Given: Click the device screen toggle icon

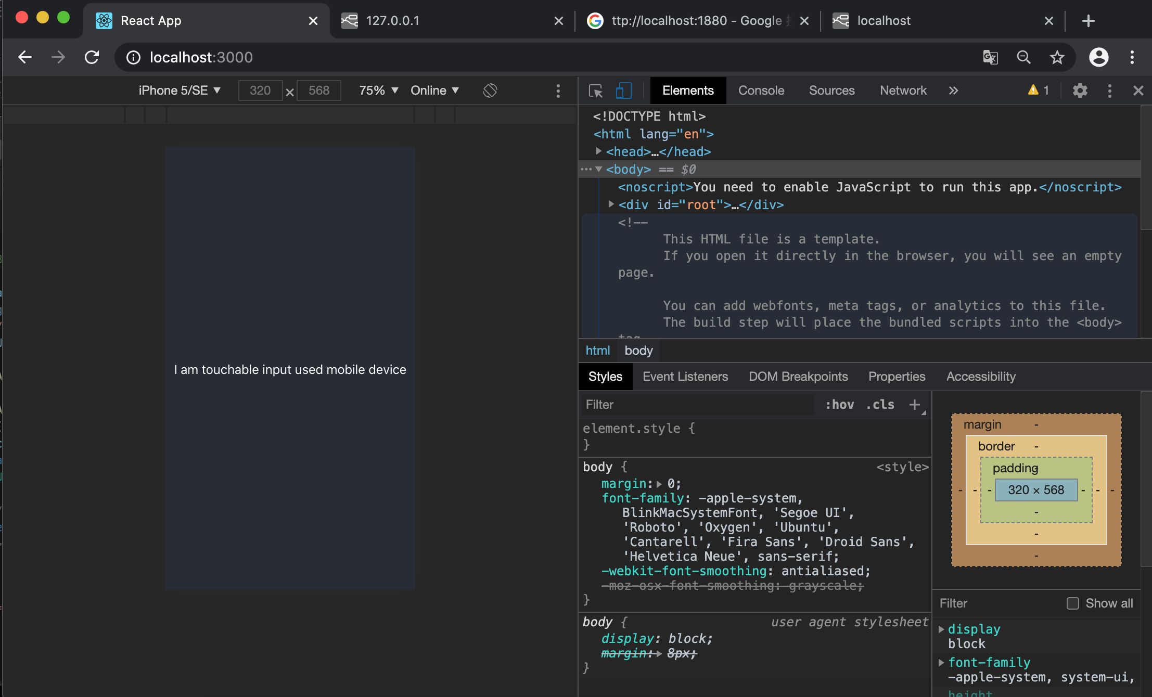Looking at the screenshot, I should [624, 91].
